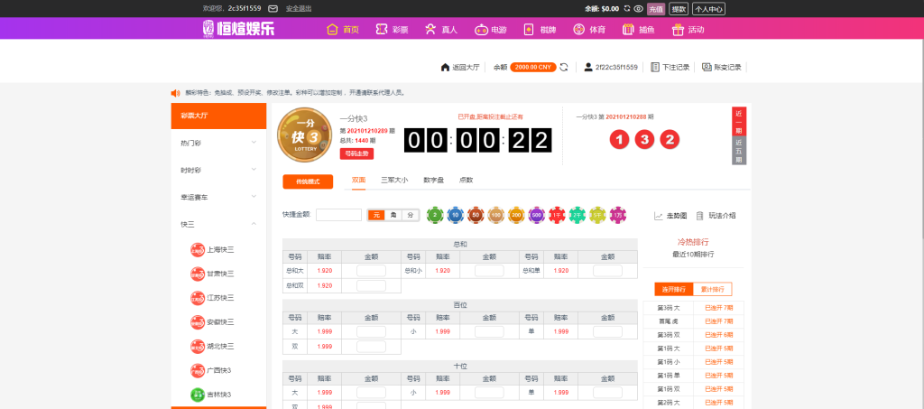
Task: Select the 元 currency unit
Action: click(x=376, y=215)
